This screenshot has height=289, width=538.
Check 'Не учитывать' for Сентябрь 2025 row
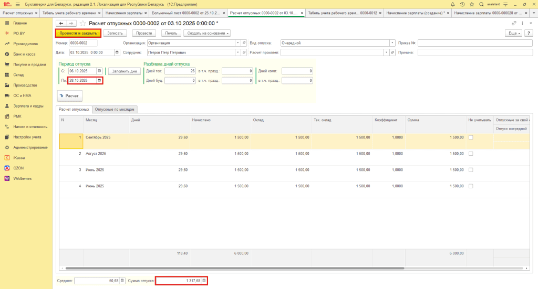pos(471,137)
